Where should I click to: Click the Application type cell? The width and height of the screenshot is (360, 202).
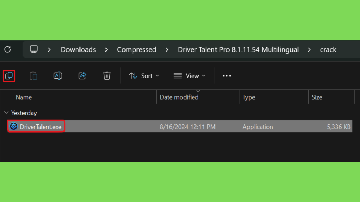tap(258, 127)
